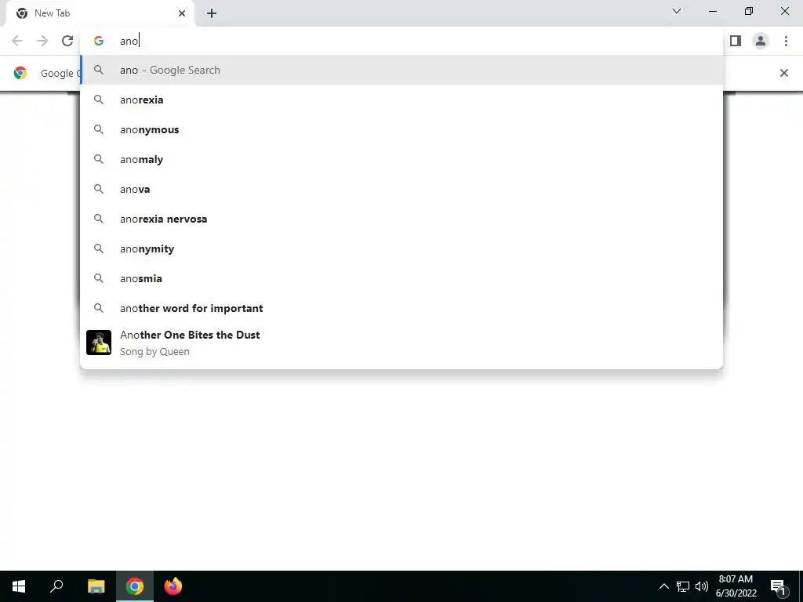The height and width of the screenshot is (602, 803).
Task: Open the clock showing 8:07 AM
Action: pyautogui.click(x=736, y=586)
